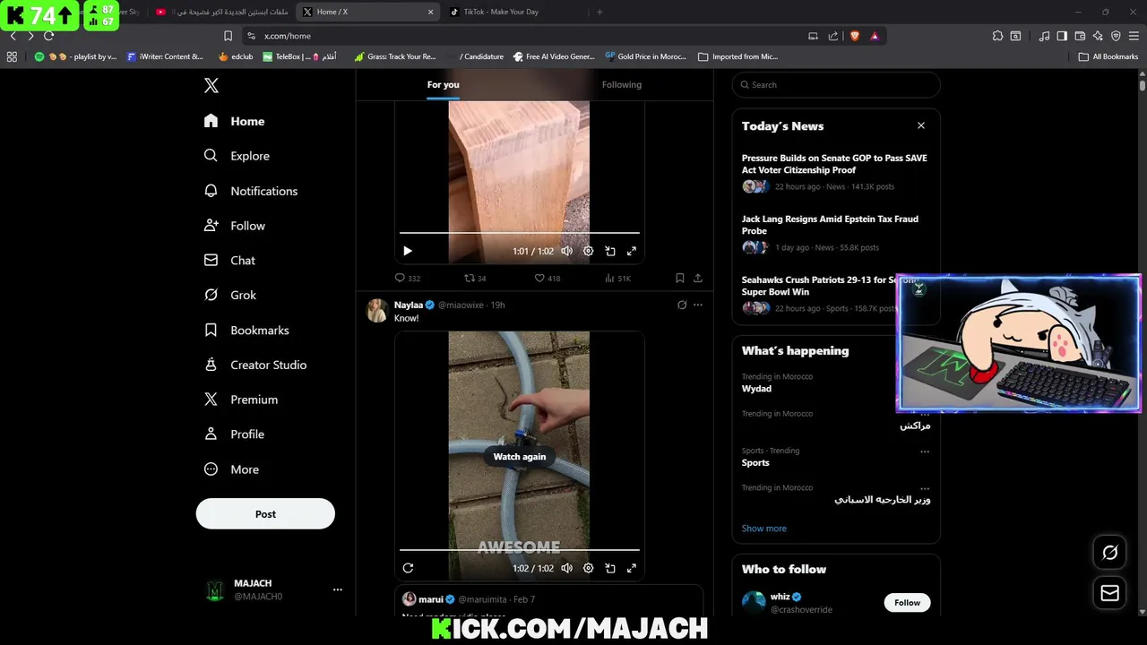
Task: Open quoted post by marui
Action: click(x=549, y=601)
